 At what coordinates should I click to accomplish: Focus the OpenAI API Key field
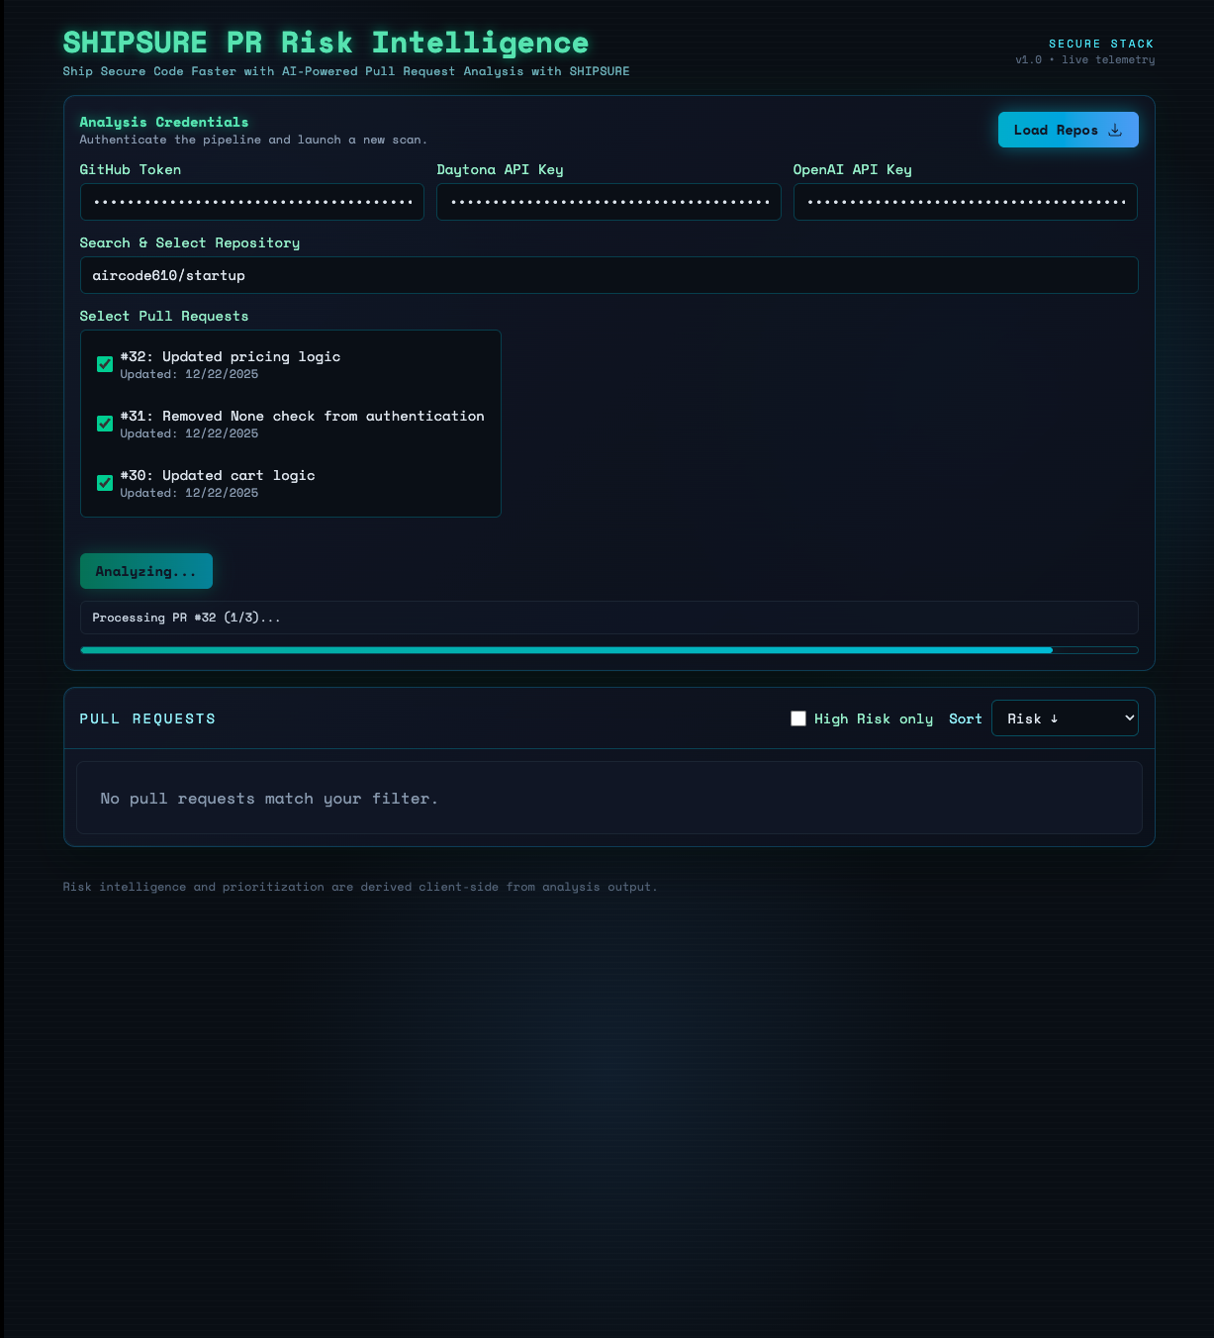click(966, 202)
